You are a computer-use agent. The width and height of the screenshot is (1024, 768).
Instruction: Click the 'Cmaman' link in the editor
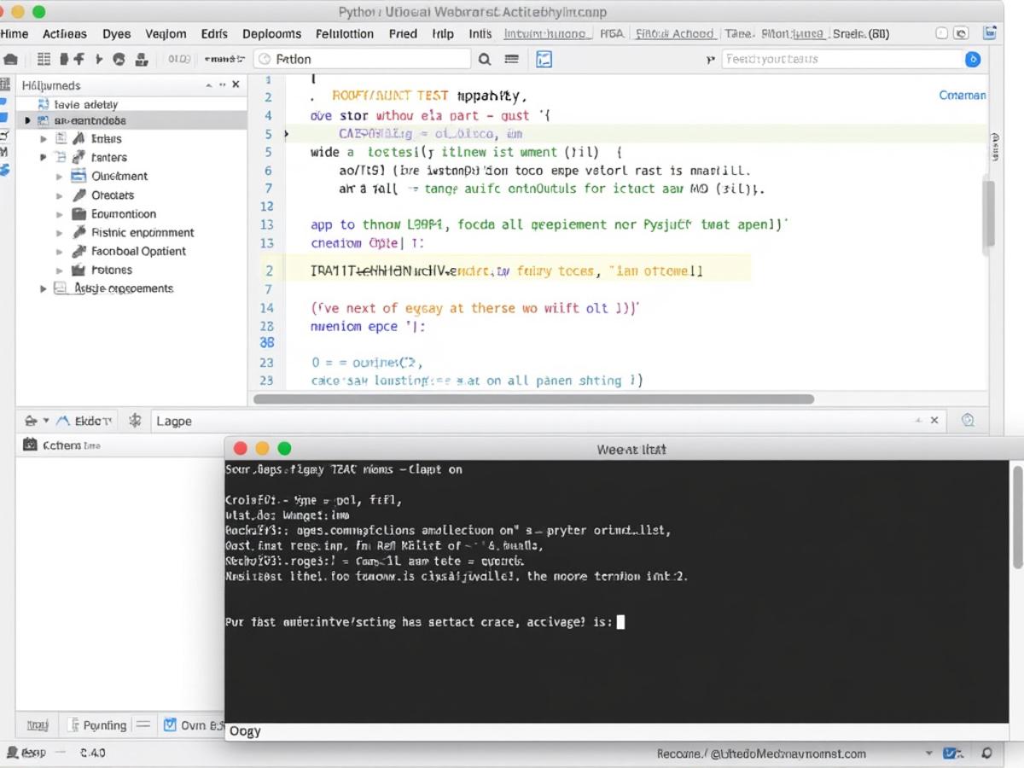(963, 95)
